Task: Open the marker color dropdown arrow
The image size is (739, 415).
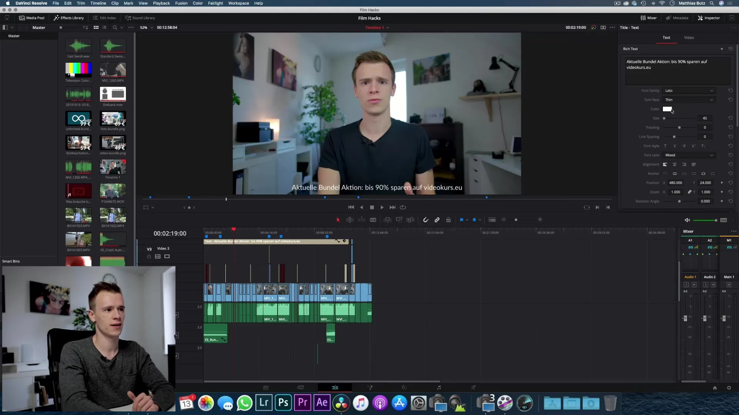Action: click(x=480, y=220)
